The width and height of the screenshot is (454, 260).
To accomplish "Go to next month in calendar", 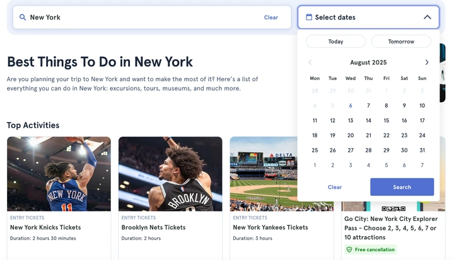I will click(427, 62).
